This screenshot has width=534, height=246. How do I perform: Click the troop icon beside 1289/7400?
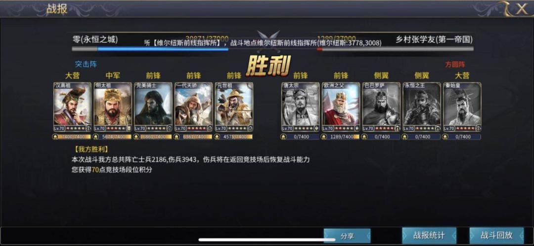click(324, 137)
